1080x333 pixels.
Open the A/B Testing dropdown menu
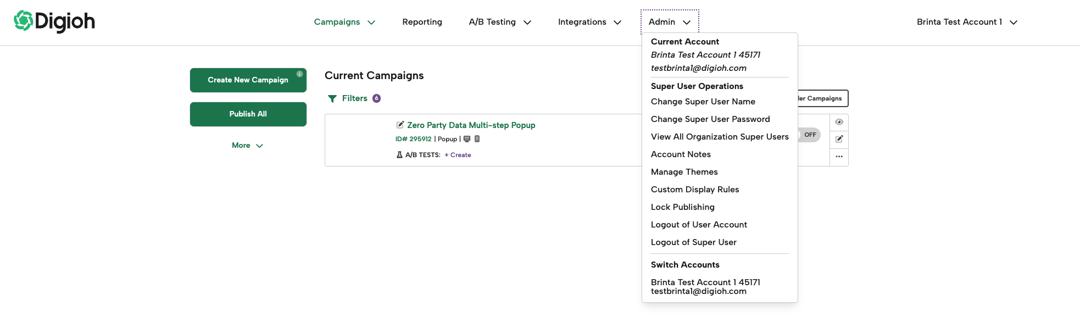point(500,22)
